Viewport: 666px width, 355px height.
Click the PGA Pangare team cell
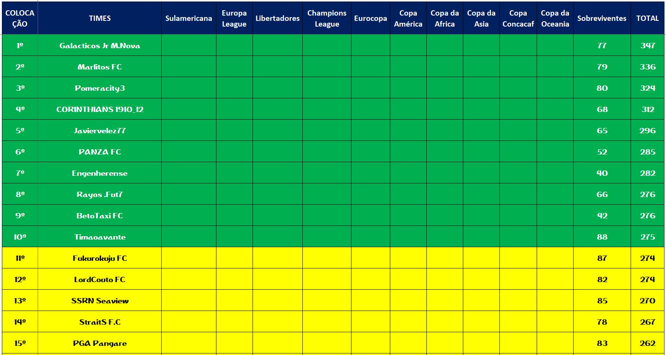[x=100, y=343]
